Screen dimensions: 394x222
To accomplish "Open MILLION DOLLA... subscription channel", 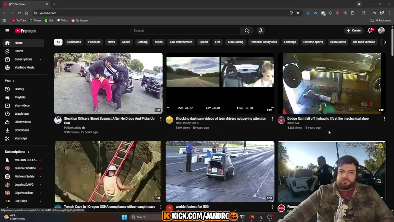I will [x=23, y=160].
